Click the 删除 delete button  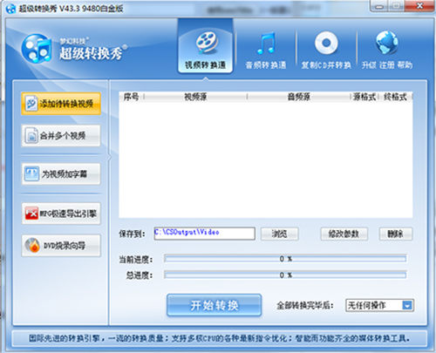pyautogui.click(x=396, y=234)
